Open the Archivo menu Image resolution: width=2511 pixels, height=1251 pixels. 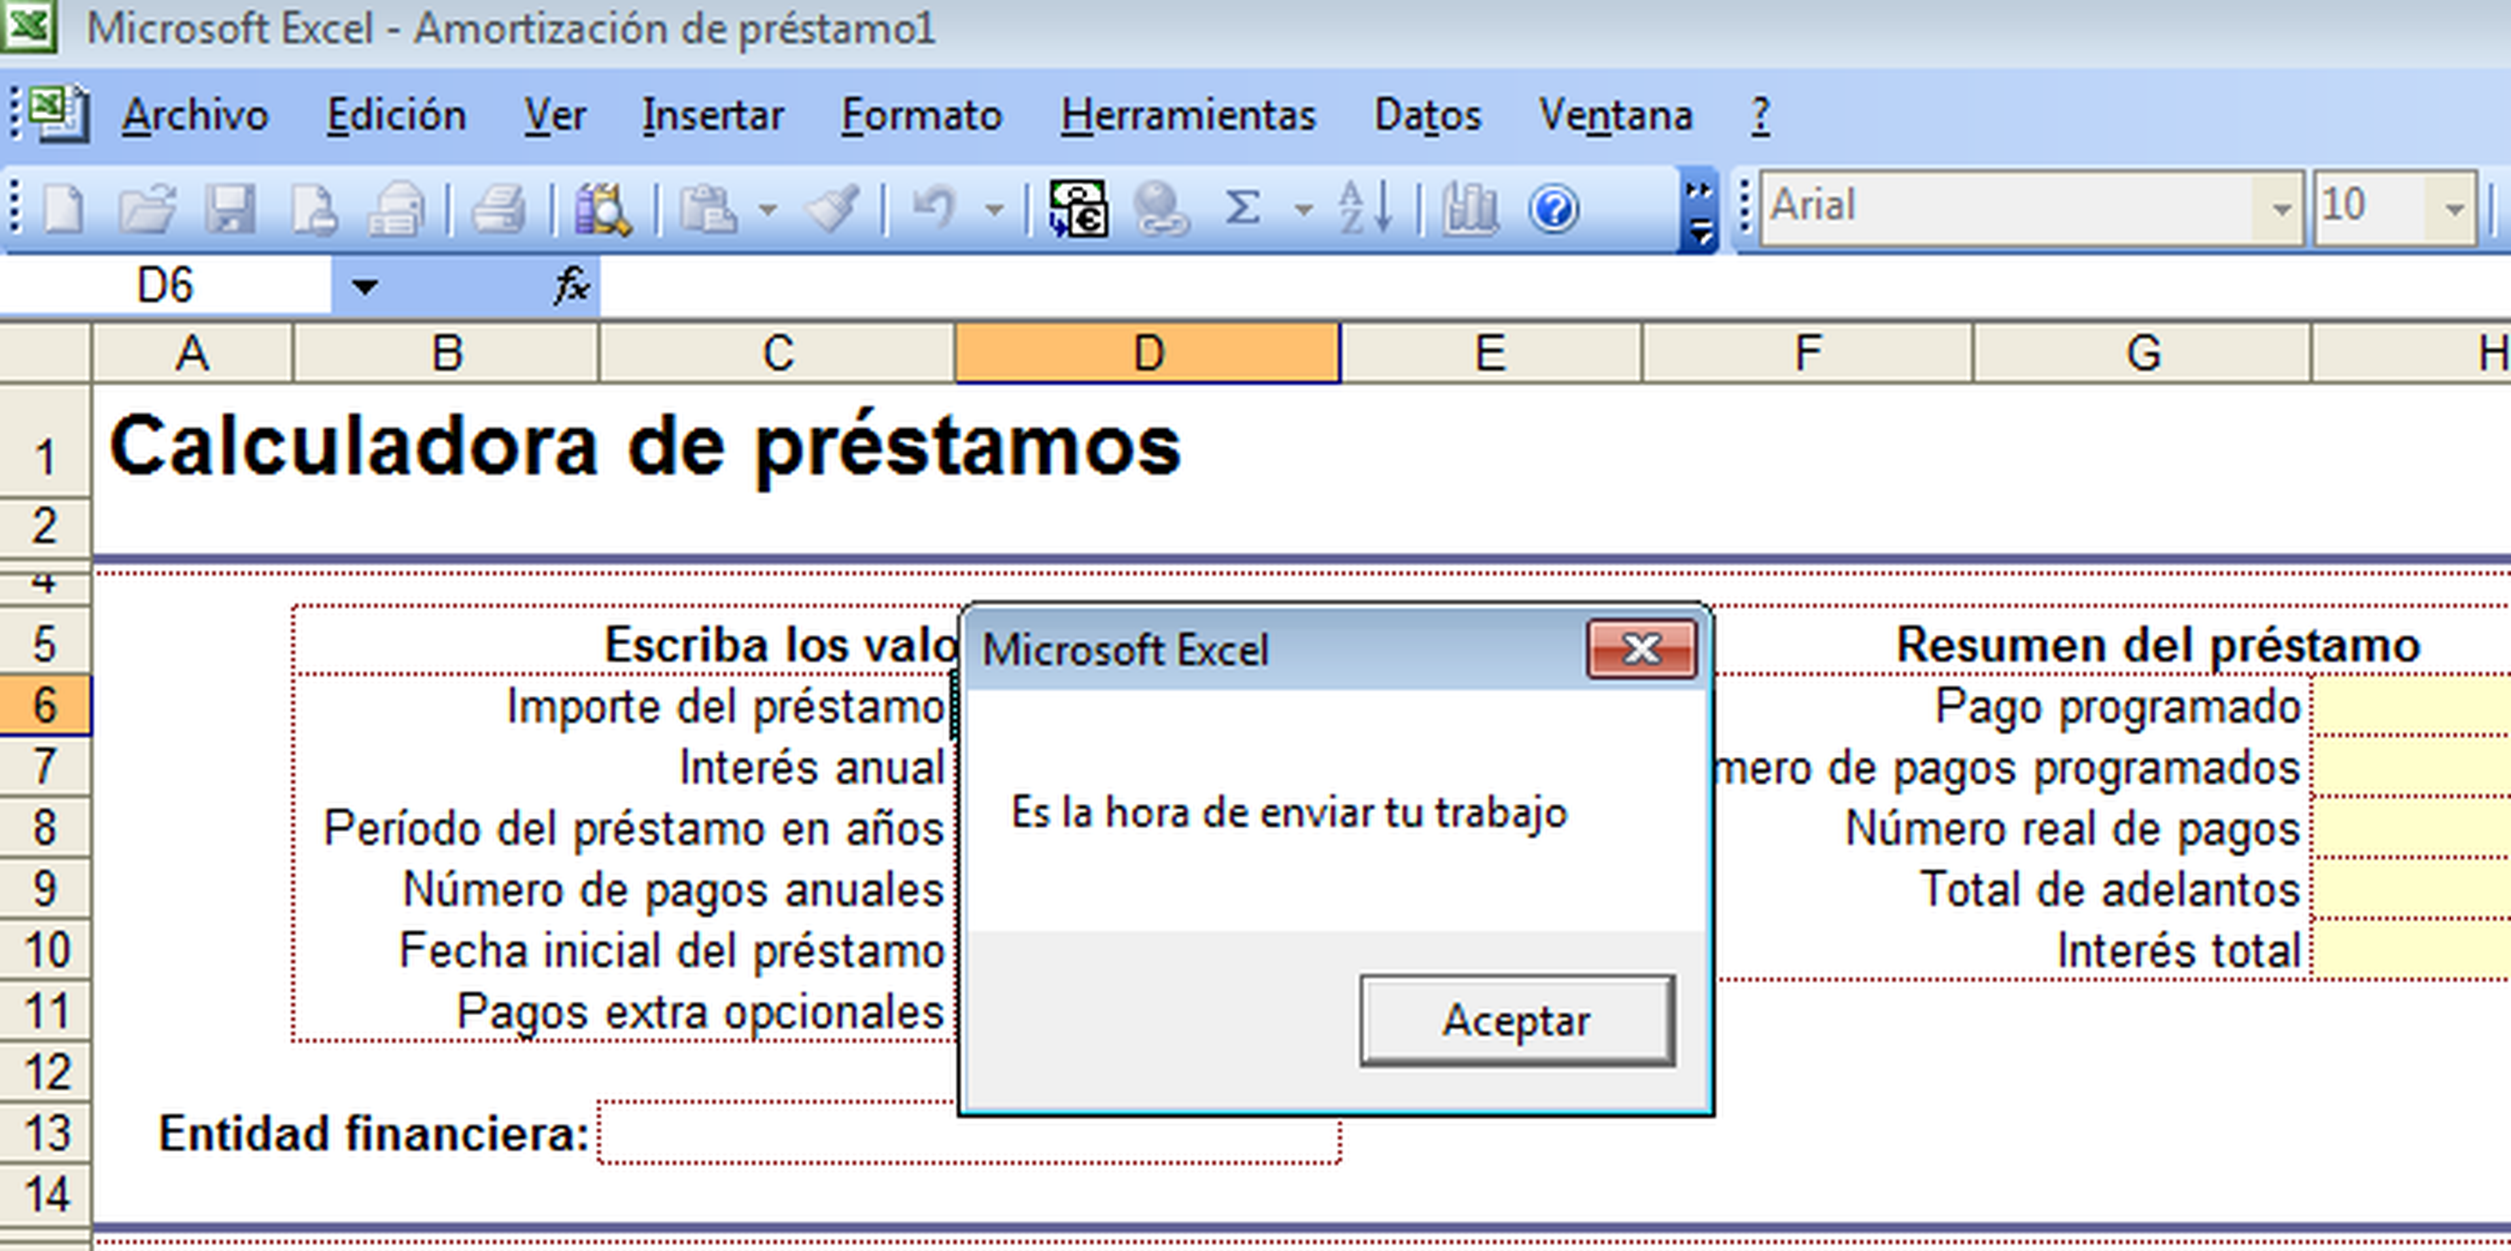click(x=195, y=116)
